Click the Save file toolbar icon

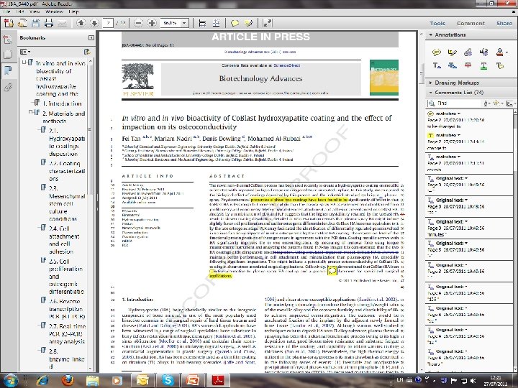click(35, 23)
